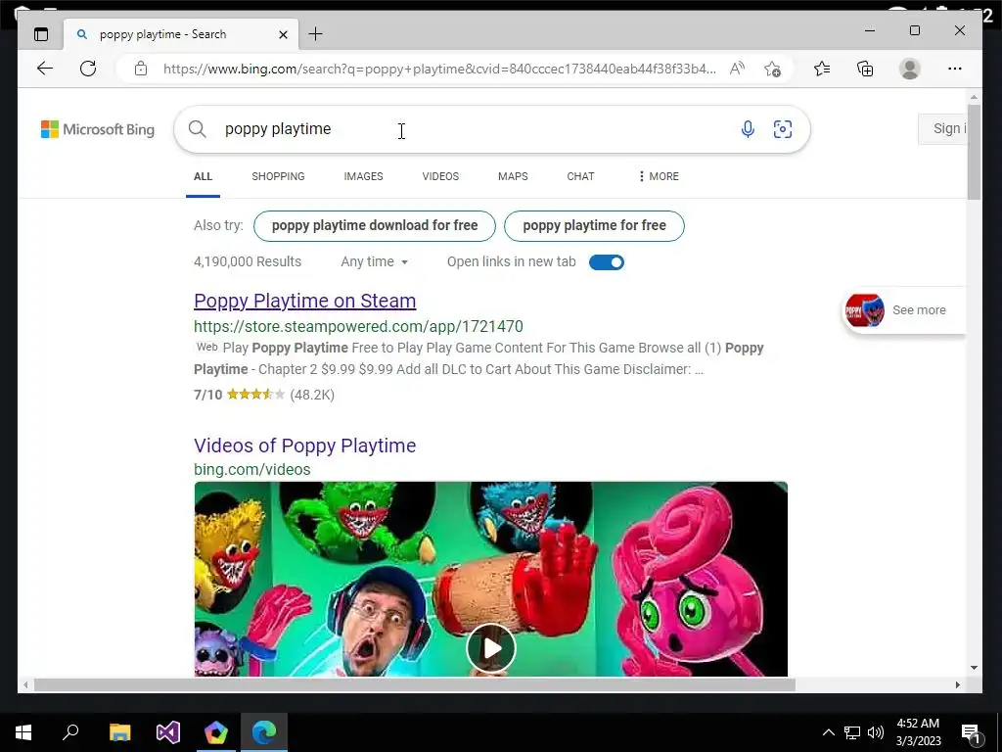This screenshot has height=752, width=1002.
Task: Toggle Open links in new tab switch
Action: 607,262
